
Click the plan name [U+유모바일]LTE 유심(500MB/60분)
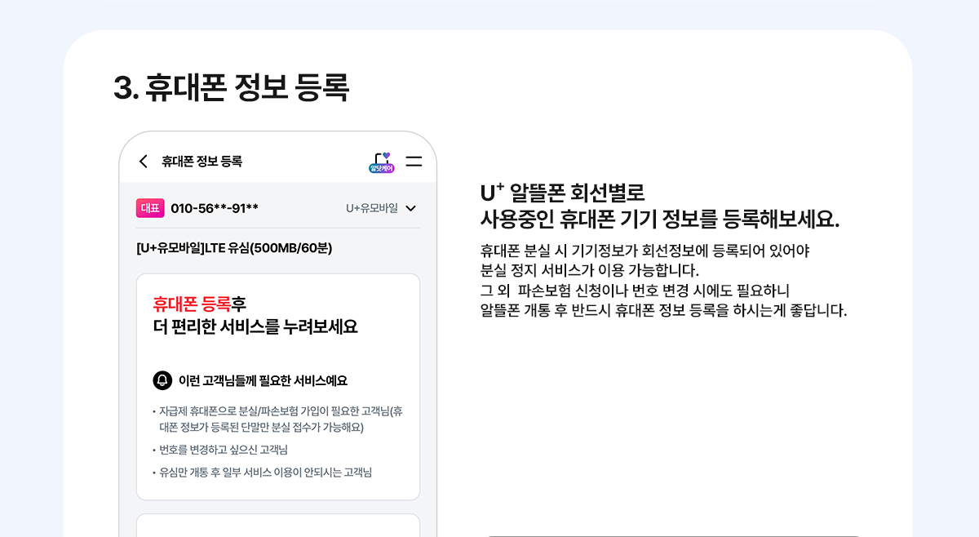pos(234,248)
